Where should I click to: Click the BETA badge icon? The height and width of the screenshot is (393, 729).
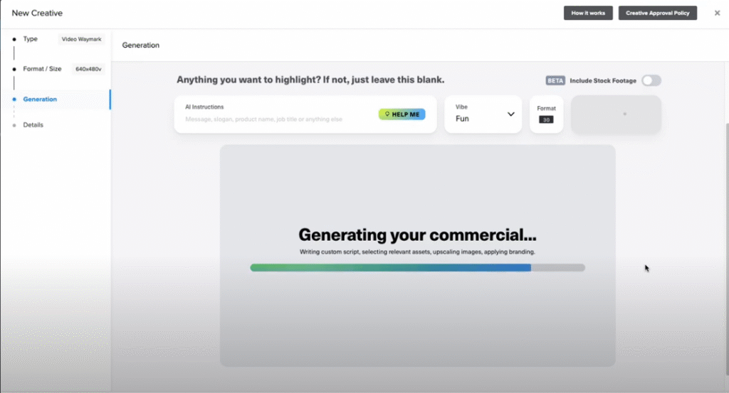(x=555, y=80)
